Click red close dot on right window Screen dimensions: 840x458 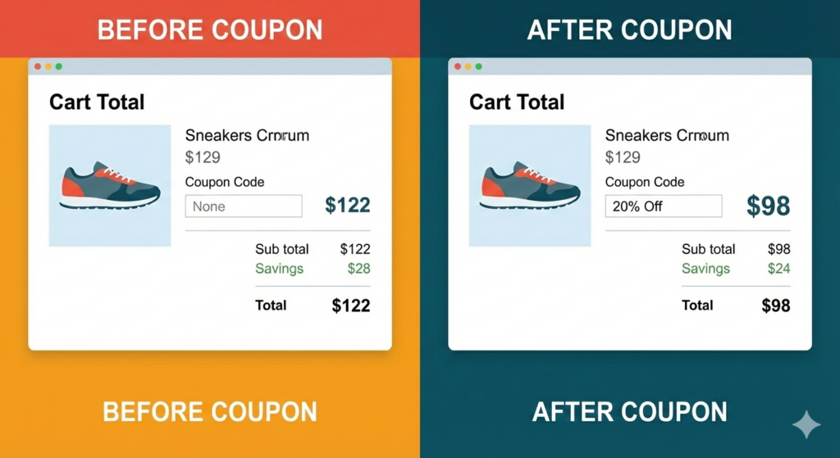pos(458,66)
